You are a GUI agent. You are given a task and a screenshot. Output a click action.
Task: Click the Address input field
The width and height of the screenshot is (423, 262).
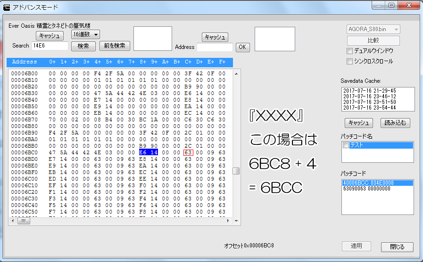coord(215,47)
